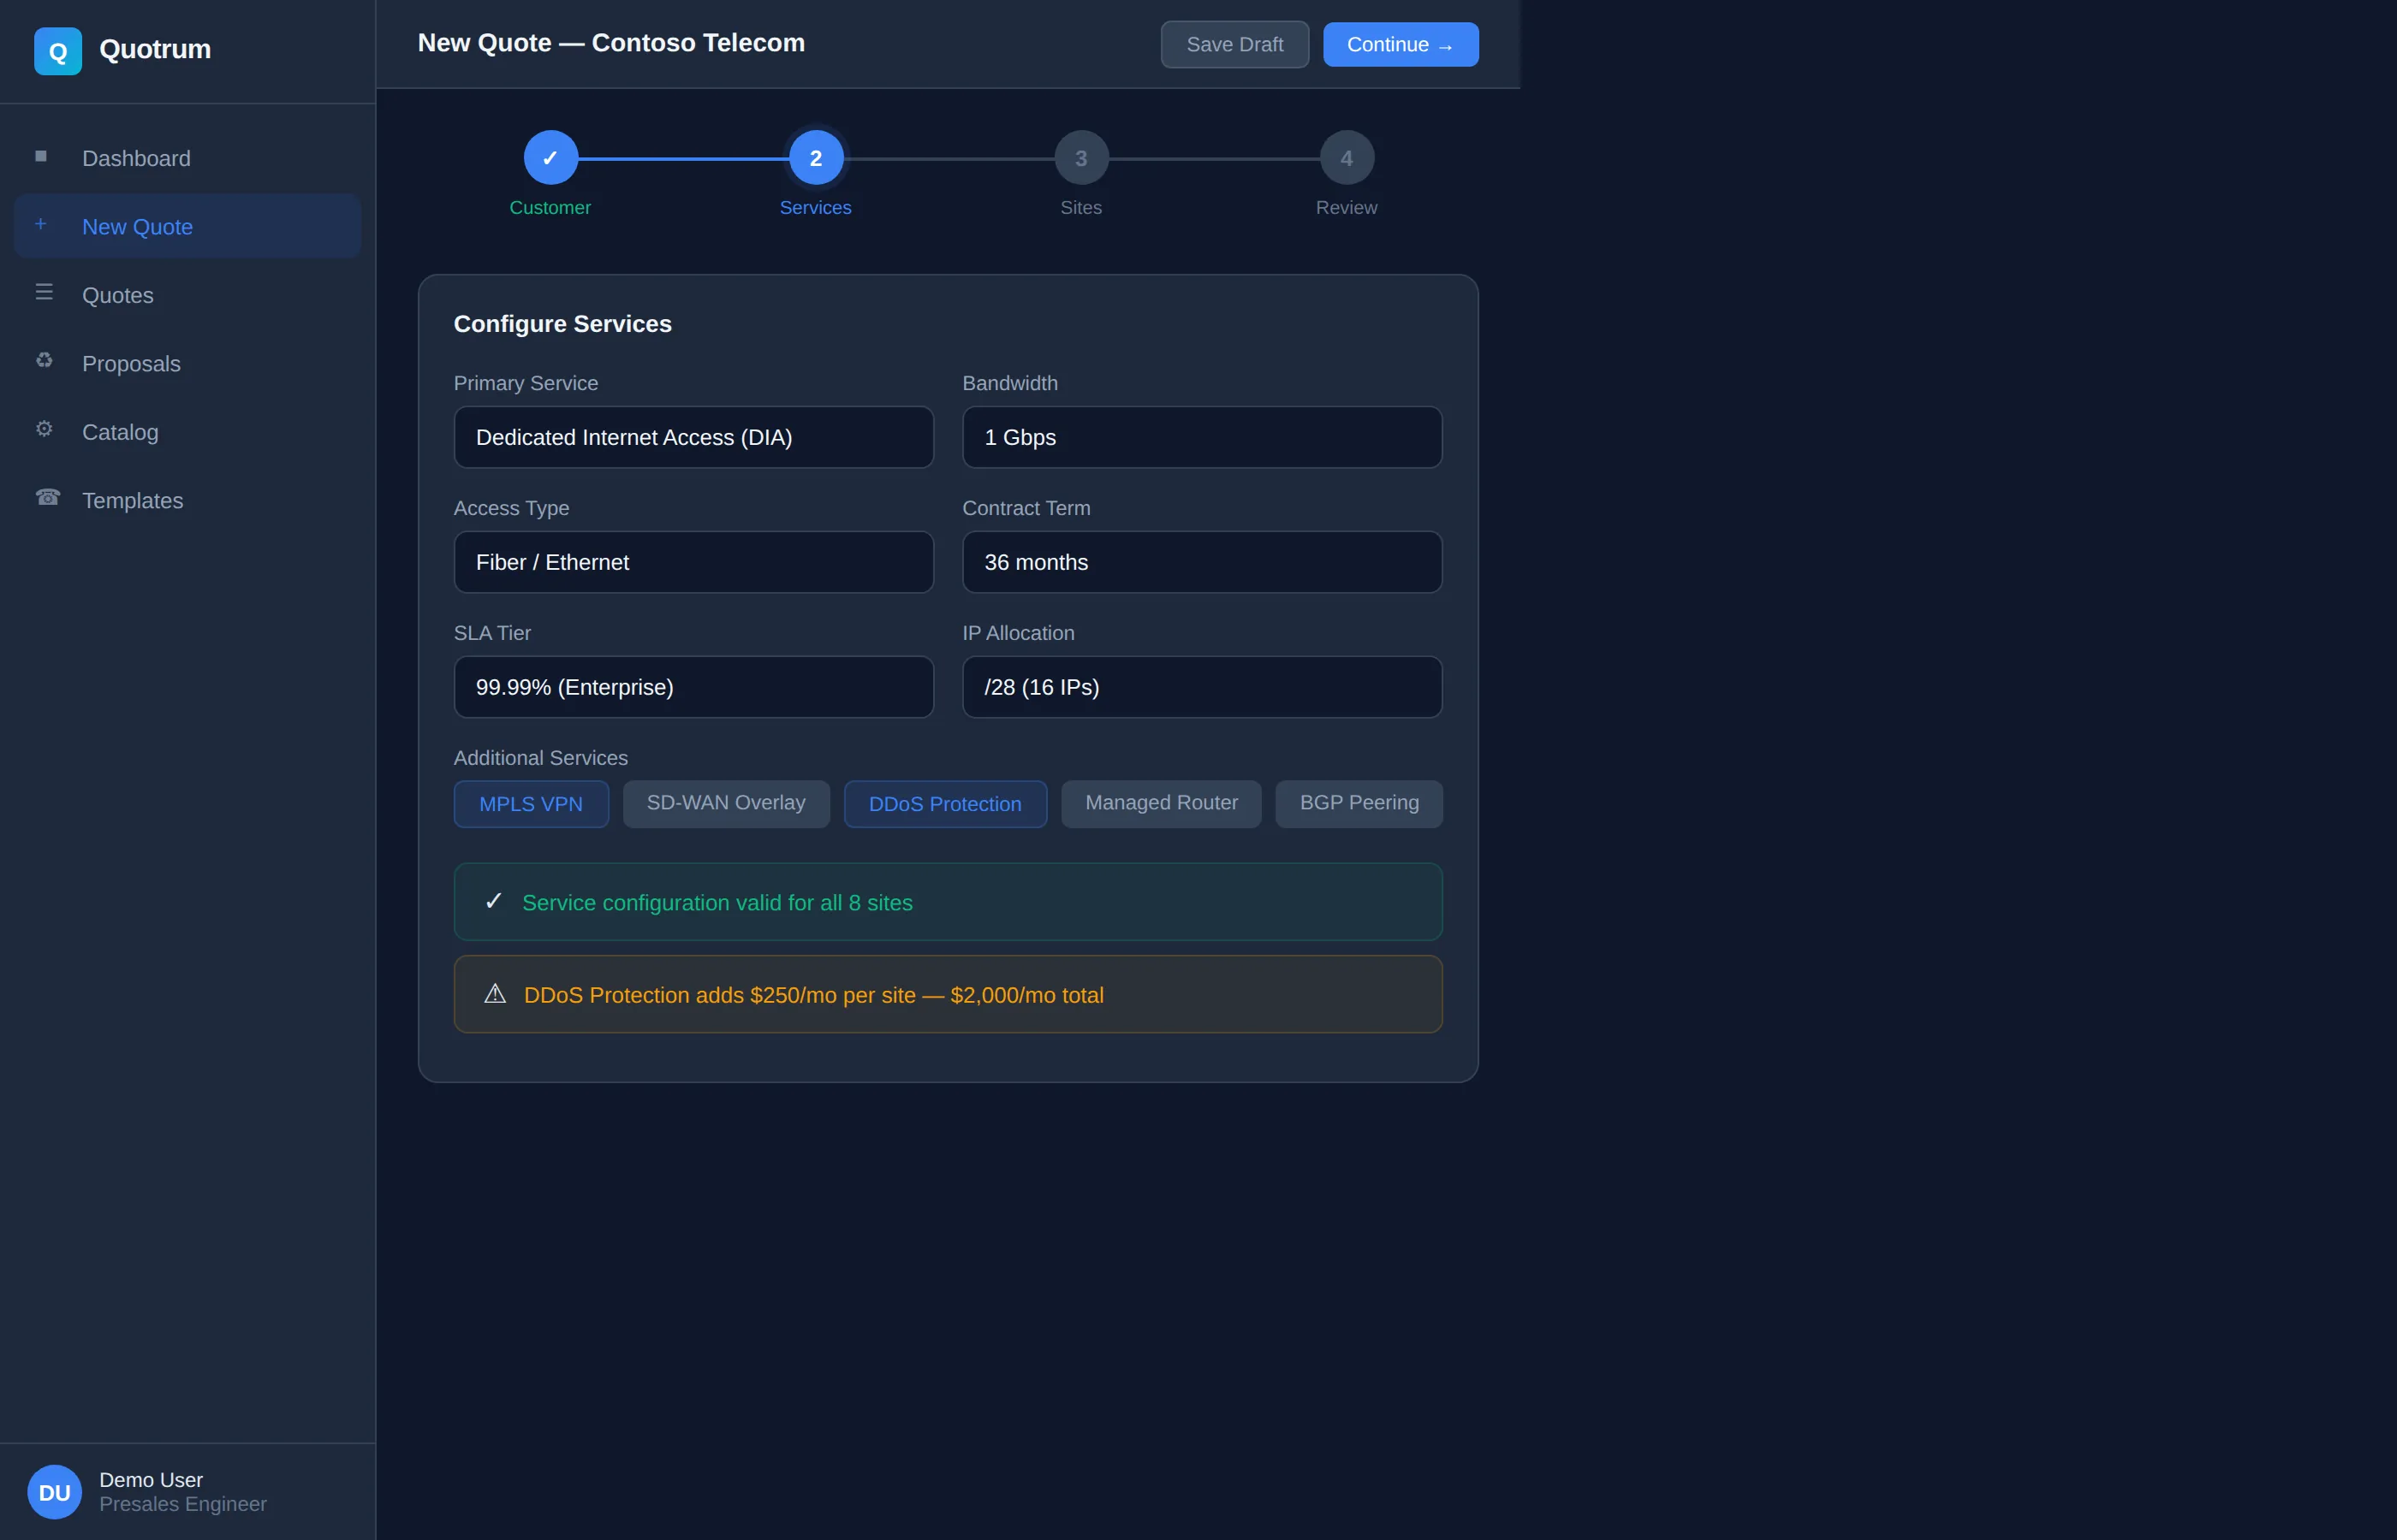Toggle the Managed Router option
The image size is (2397, 1540).
(x=1161, y=803)
